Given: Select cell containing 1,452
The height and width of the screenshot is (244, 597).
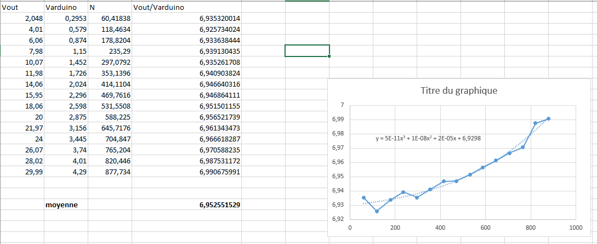Looking at the screenshot, I should [x=66, y=62].
